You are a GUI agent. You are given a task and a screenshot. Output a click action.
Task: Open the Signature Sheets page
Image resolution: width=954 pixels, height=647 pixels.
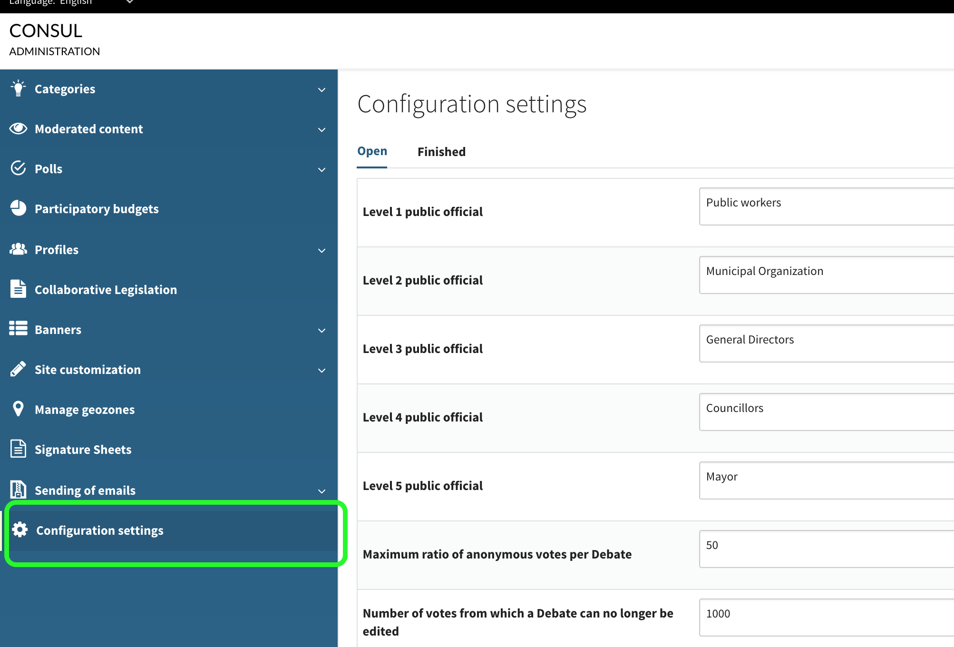(83, 449)
